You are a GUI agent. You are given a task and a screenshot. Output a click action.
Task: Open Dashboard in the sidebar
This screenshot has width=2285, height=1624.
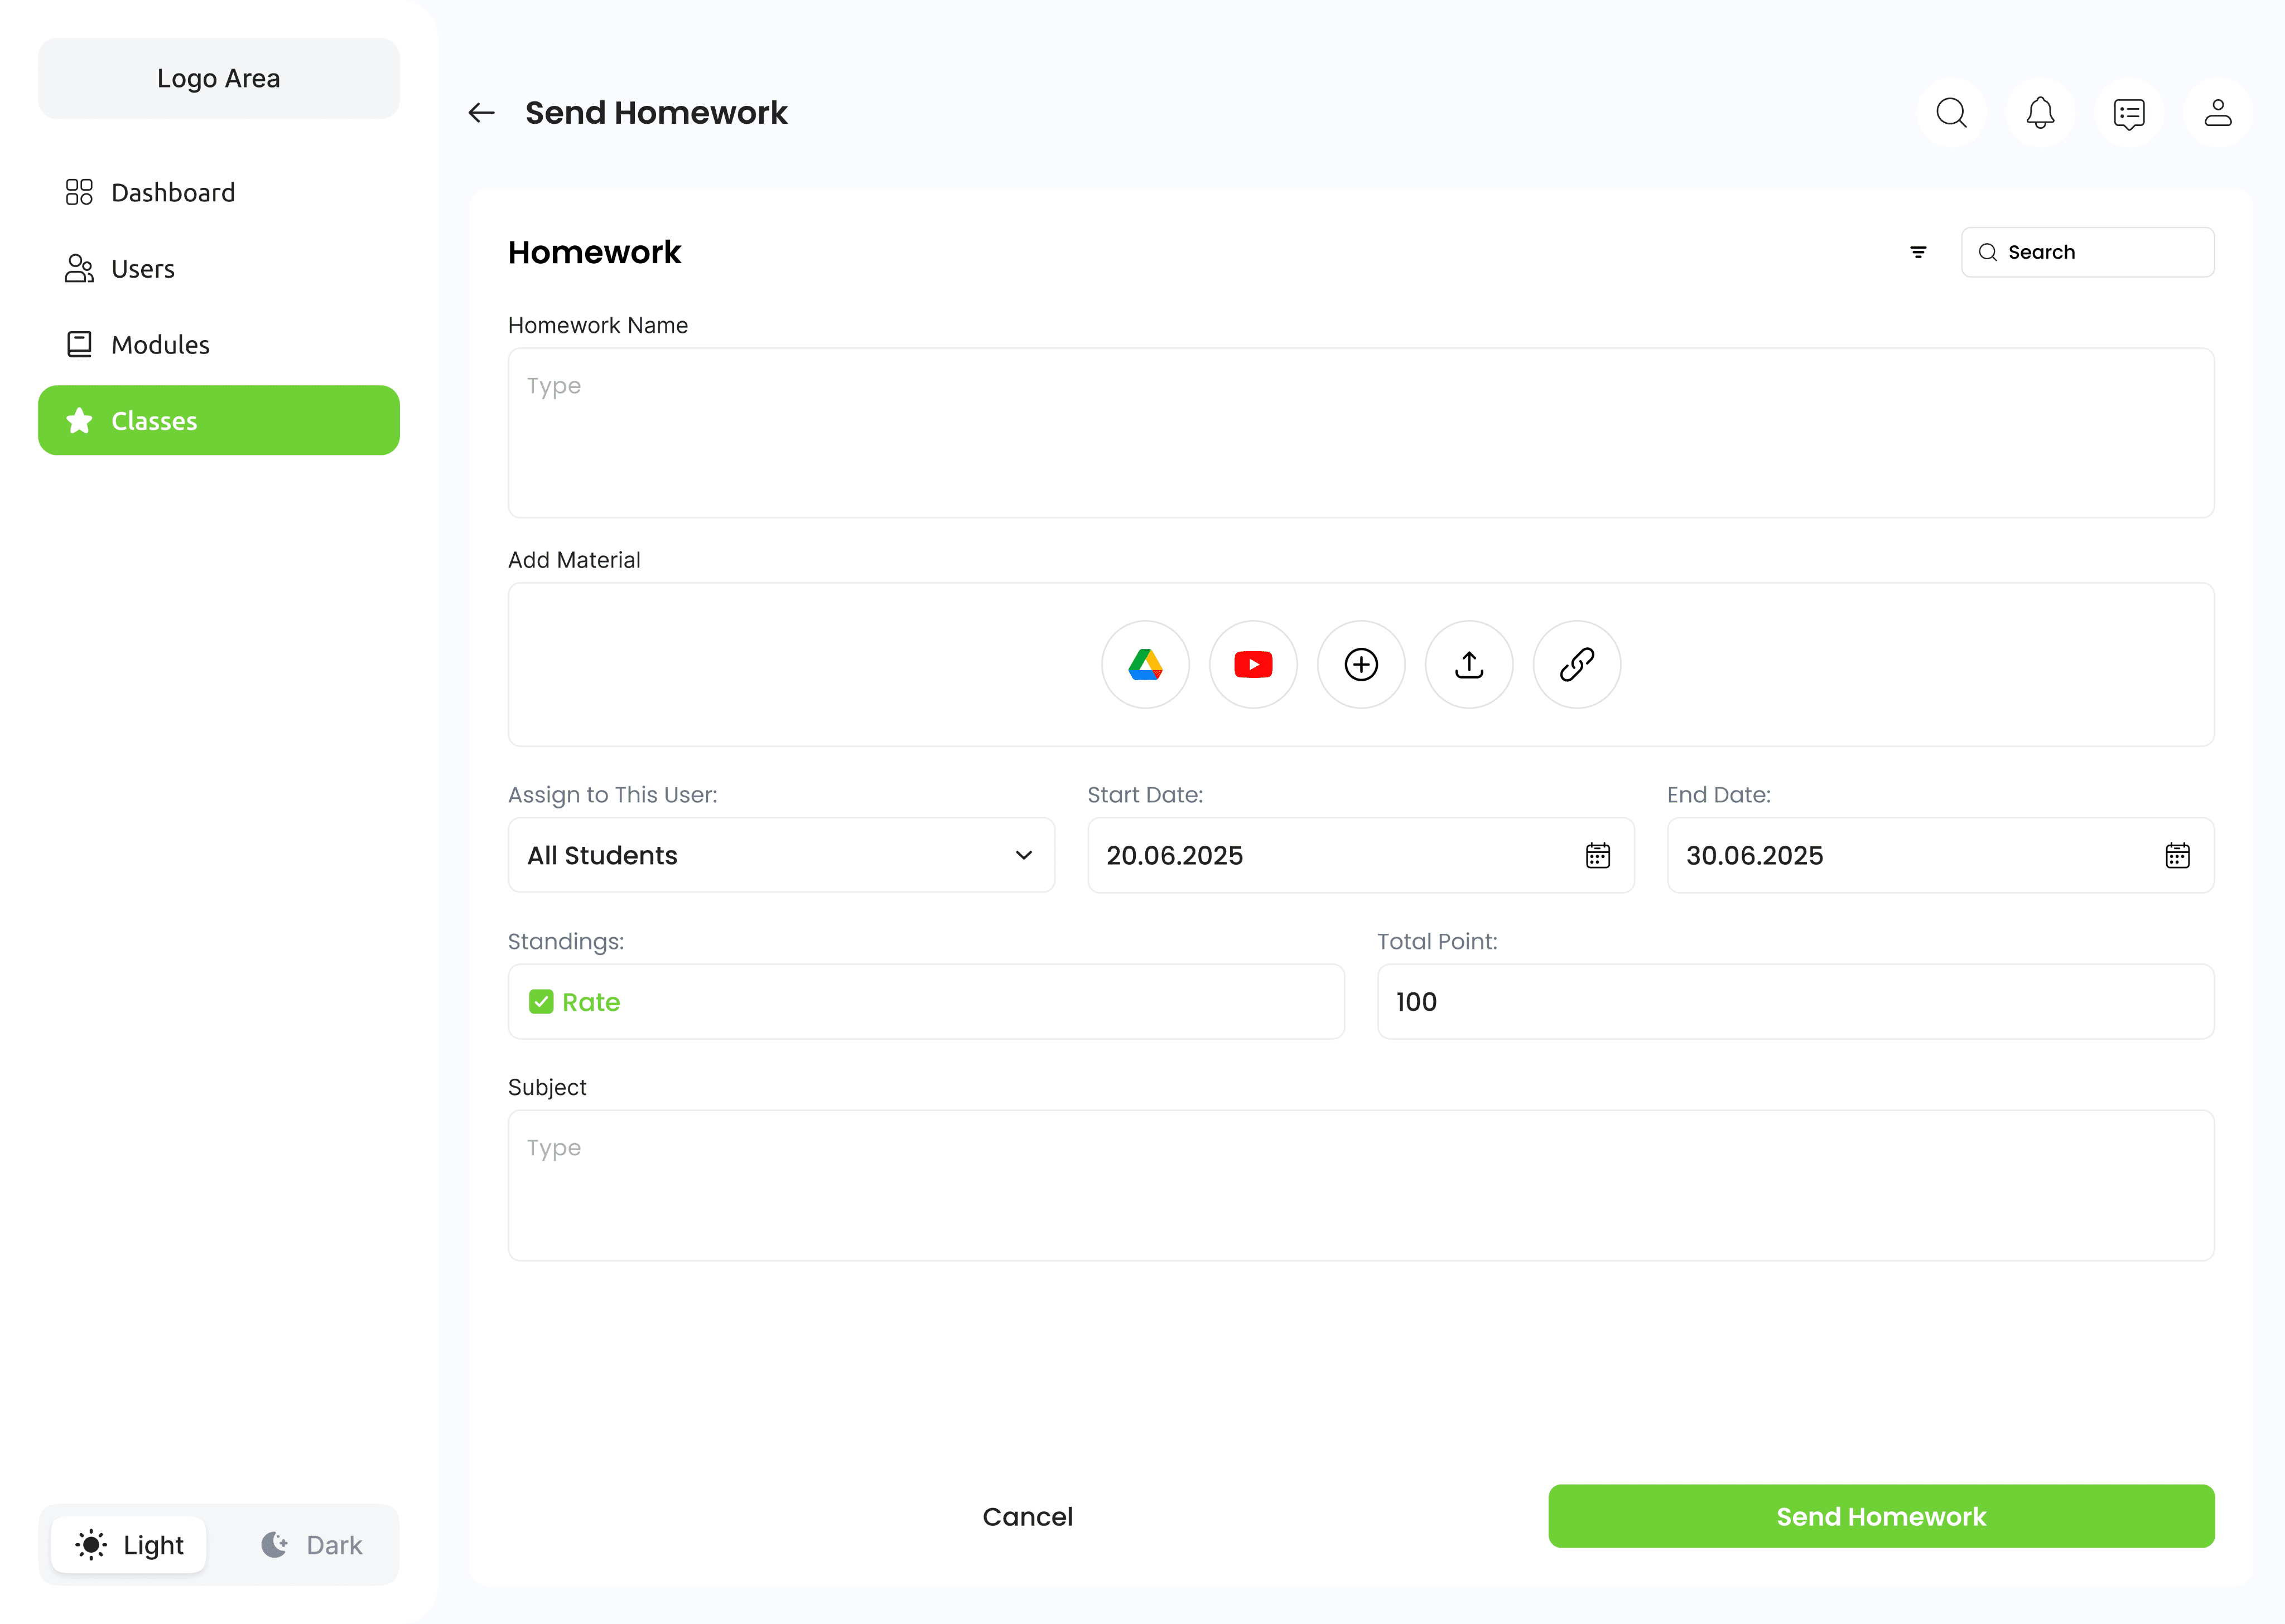point(172,192)
